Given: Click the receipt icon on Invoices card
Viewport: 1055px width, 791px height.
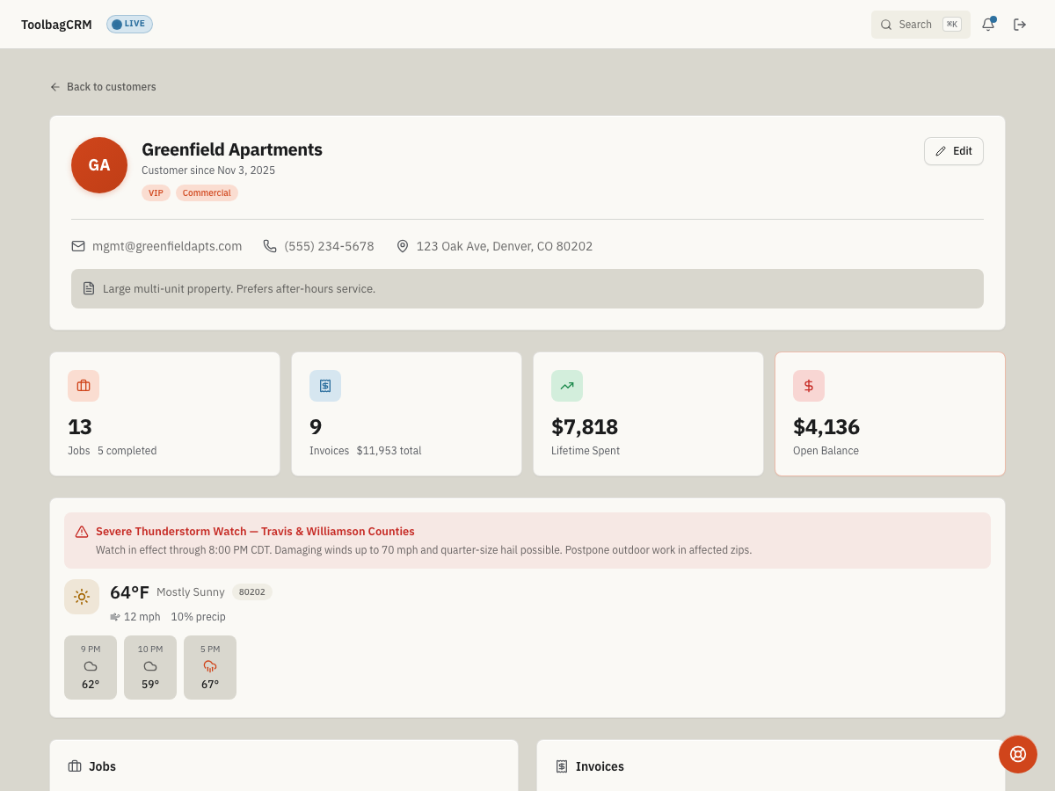Looking at the screenshot, I should 325,386.
